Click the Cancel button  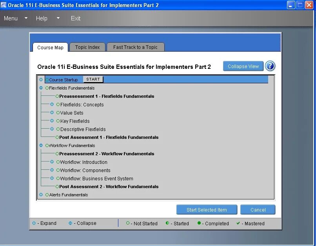tap(258, 210)
